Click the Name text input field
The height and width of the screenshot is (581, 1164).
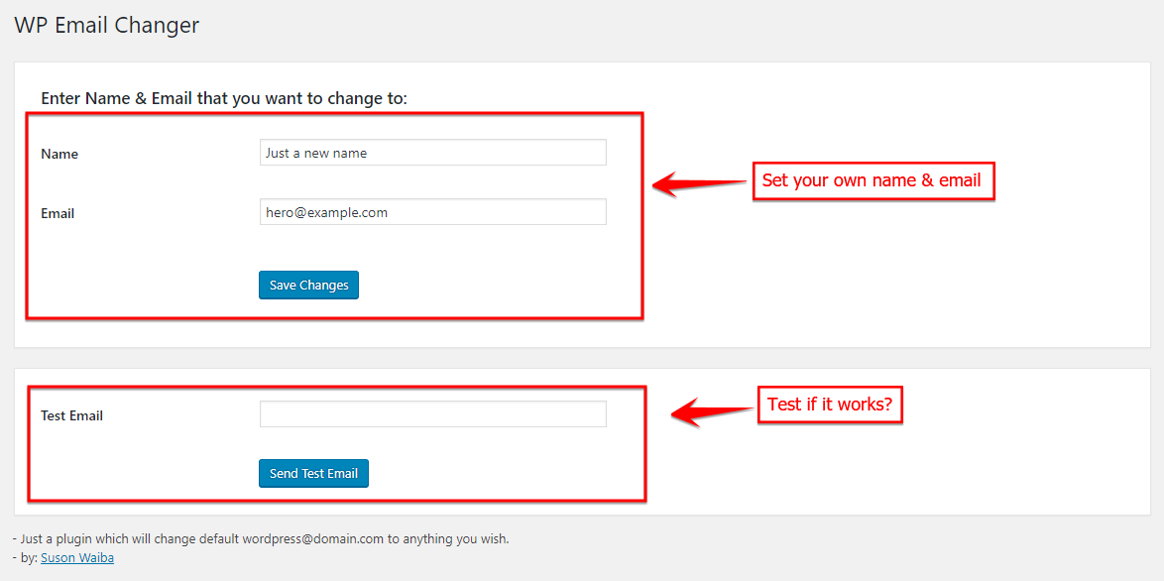coord(432,153)
